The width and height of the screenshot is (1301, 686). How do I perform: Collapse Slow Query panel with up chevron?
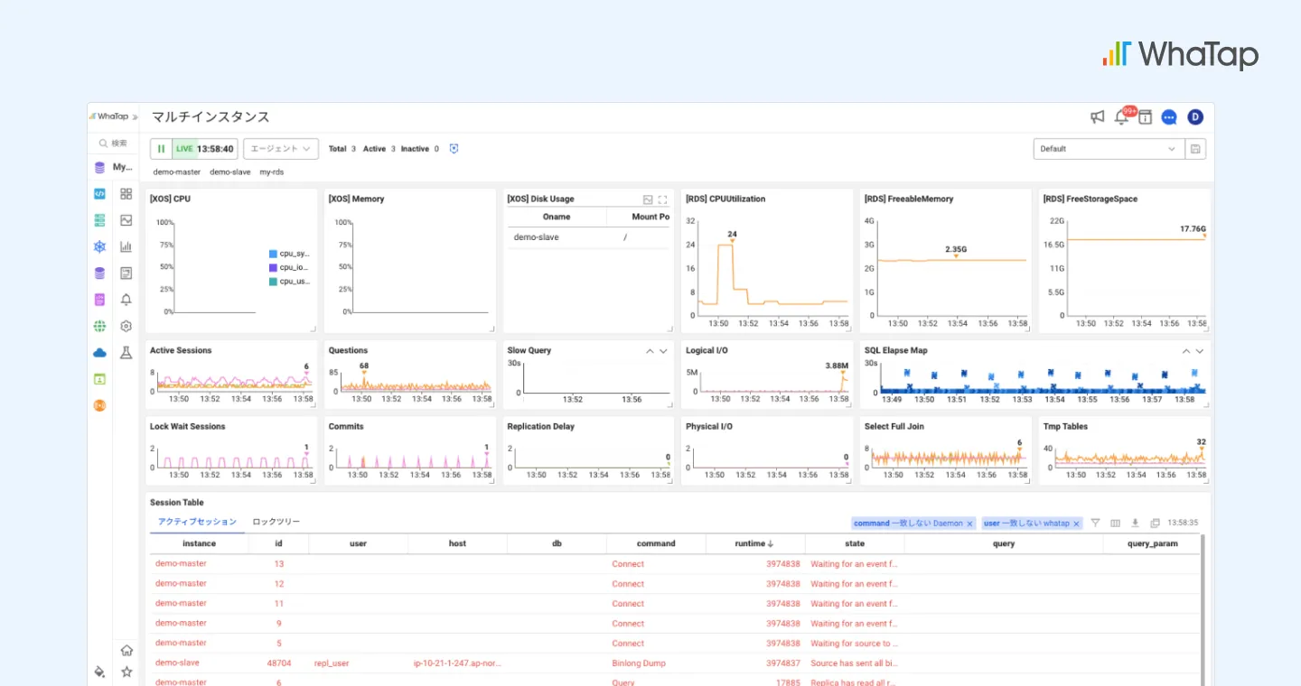click(649, 351)
